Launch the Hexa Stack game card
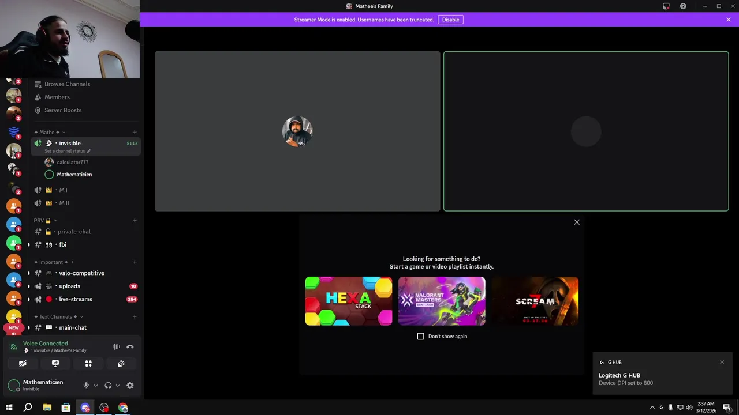The image size is (739, 415). click(x=349, y=301)
